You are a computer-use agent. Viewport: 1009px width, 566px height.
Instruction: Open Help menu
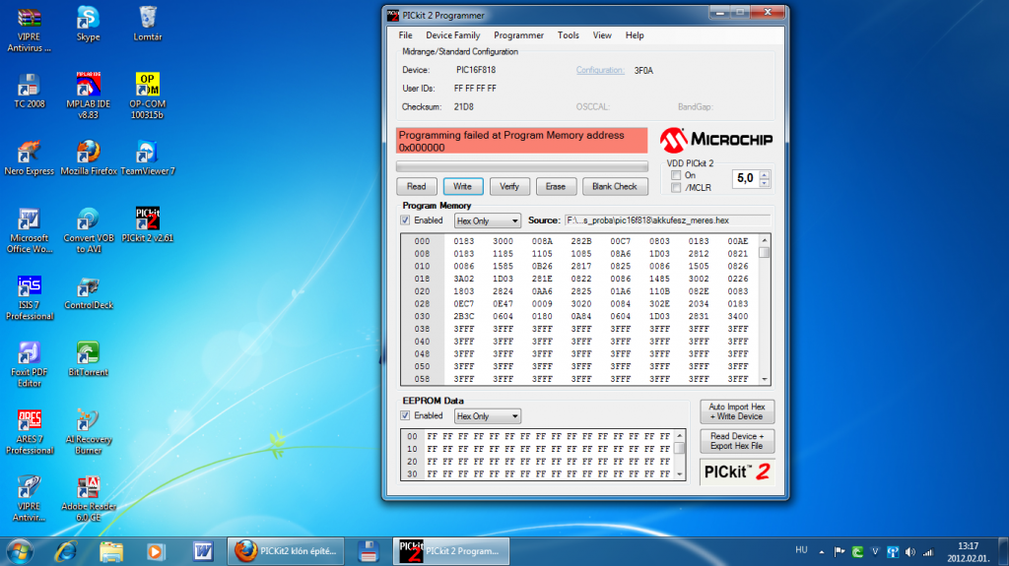point(635,35)
